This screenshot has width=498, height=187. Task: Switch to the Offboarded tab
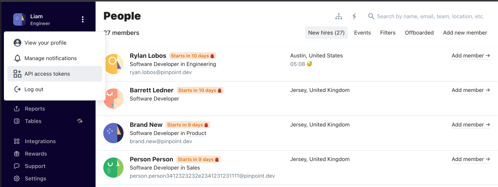419,33
